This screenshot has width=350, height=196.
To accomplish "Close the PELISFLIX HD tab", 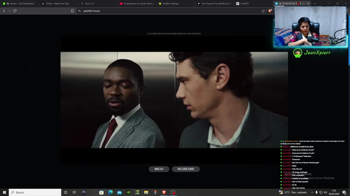I will pos(308,4).
